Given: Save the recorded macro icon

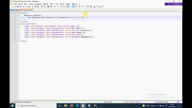Looking at the screenshot, I should (x=91, y=7).
